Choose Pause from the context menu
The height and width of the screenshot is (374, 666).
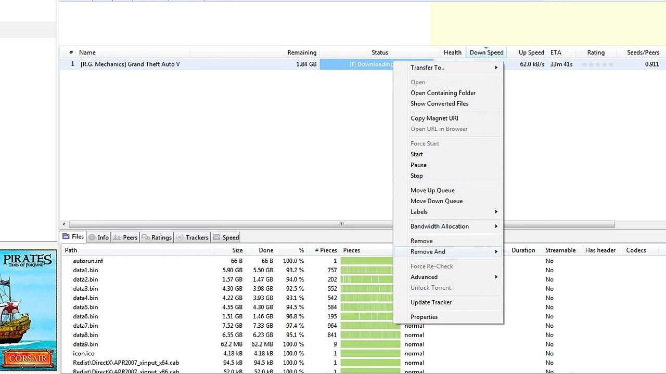coord(418,165)
